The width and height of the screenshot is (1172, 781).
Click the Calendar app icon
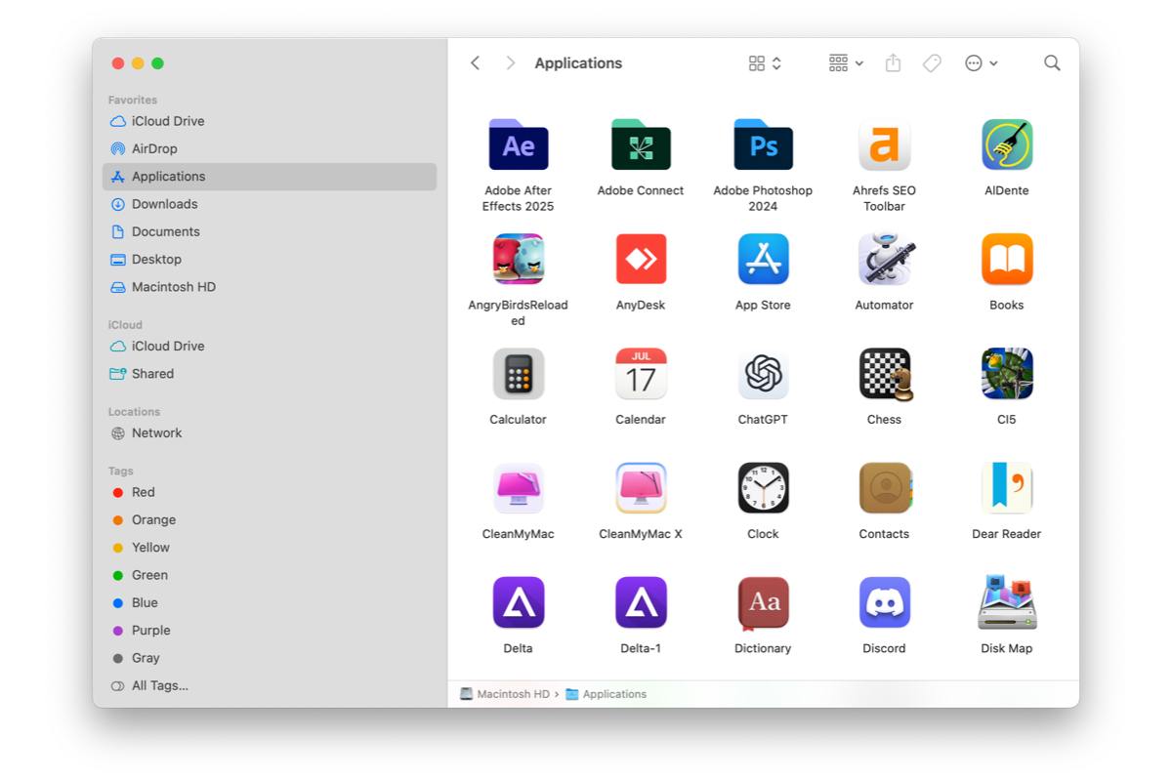tap(641, 373)
